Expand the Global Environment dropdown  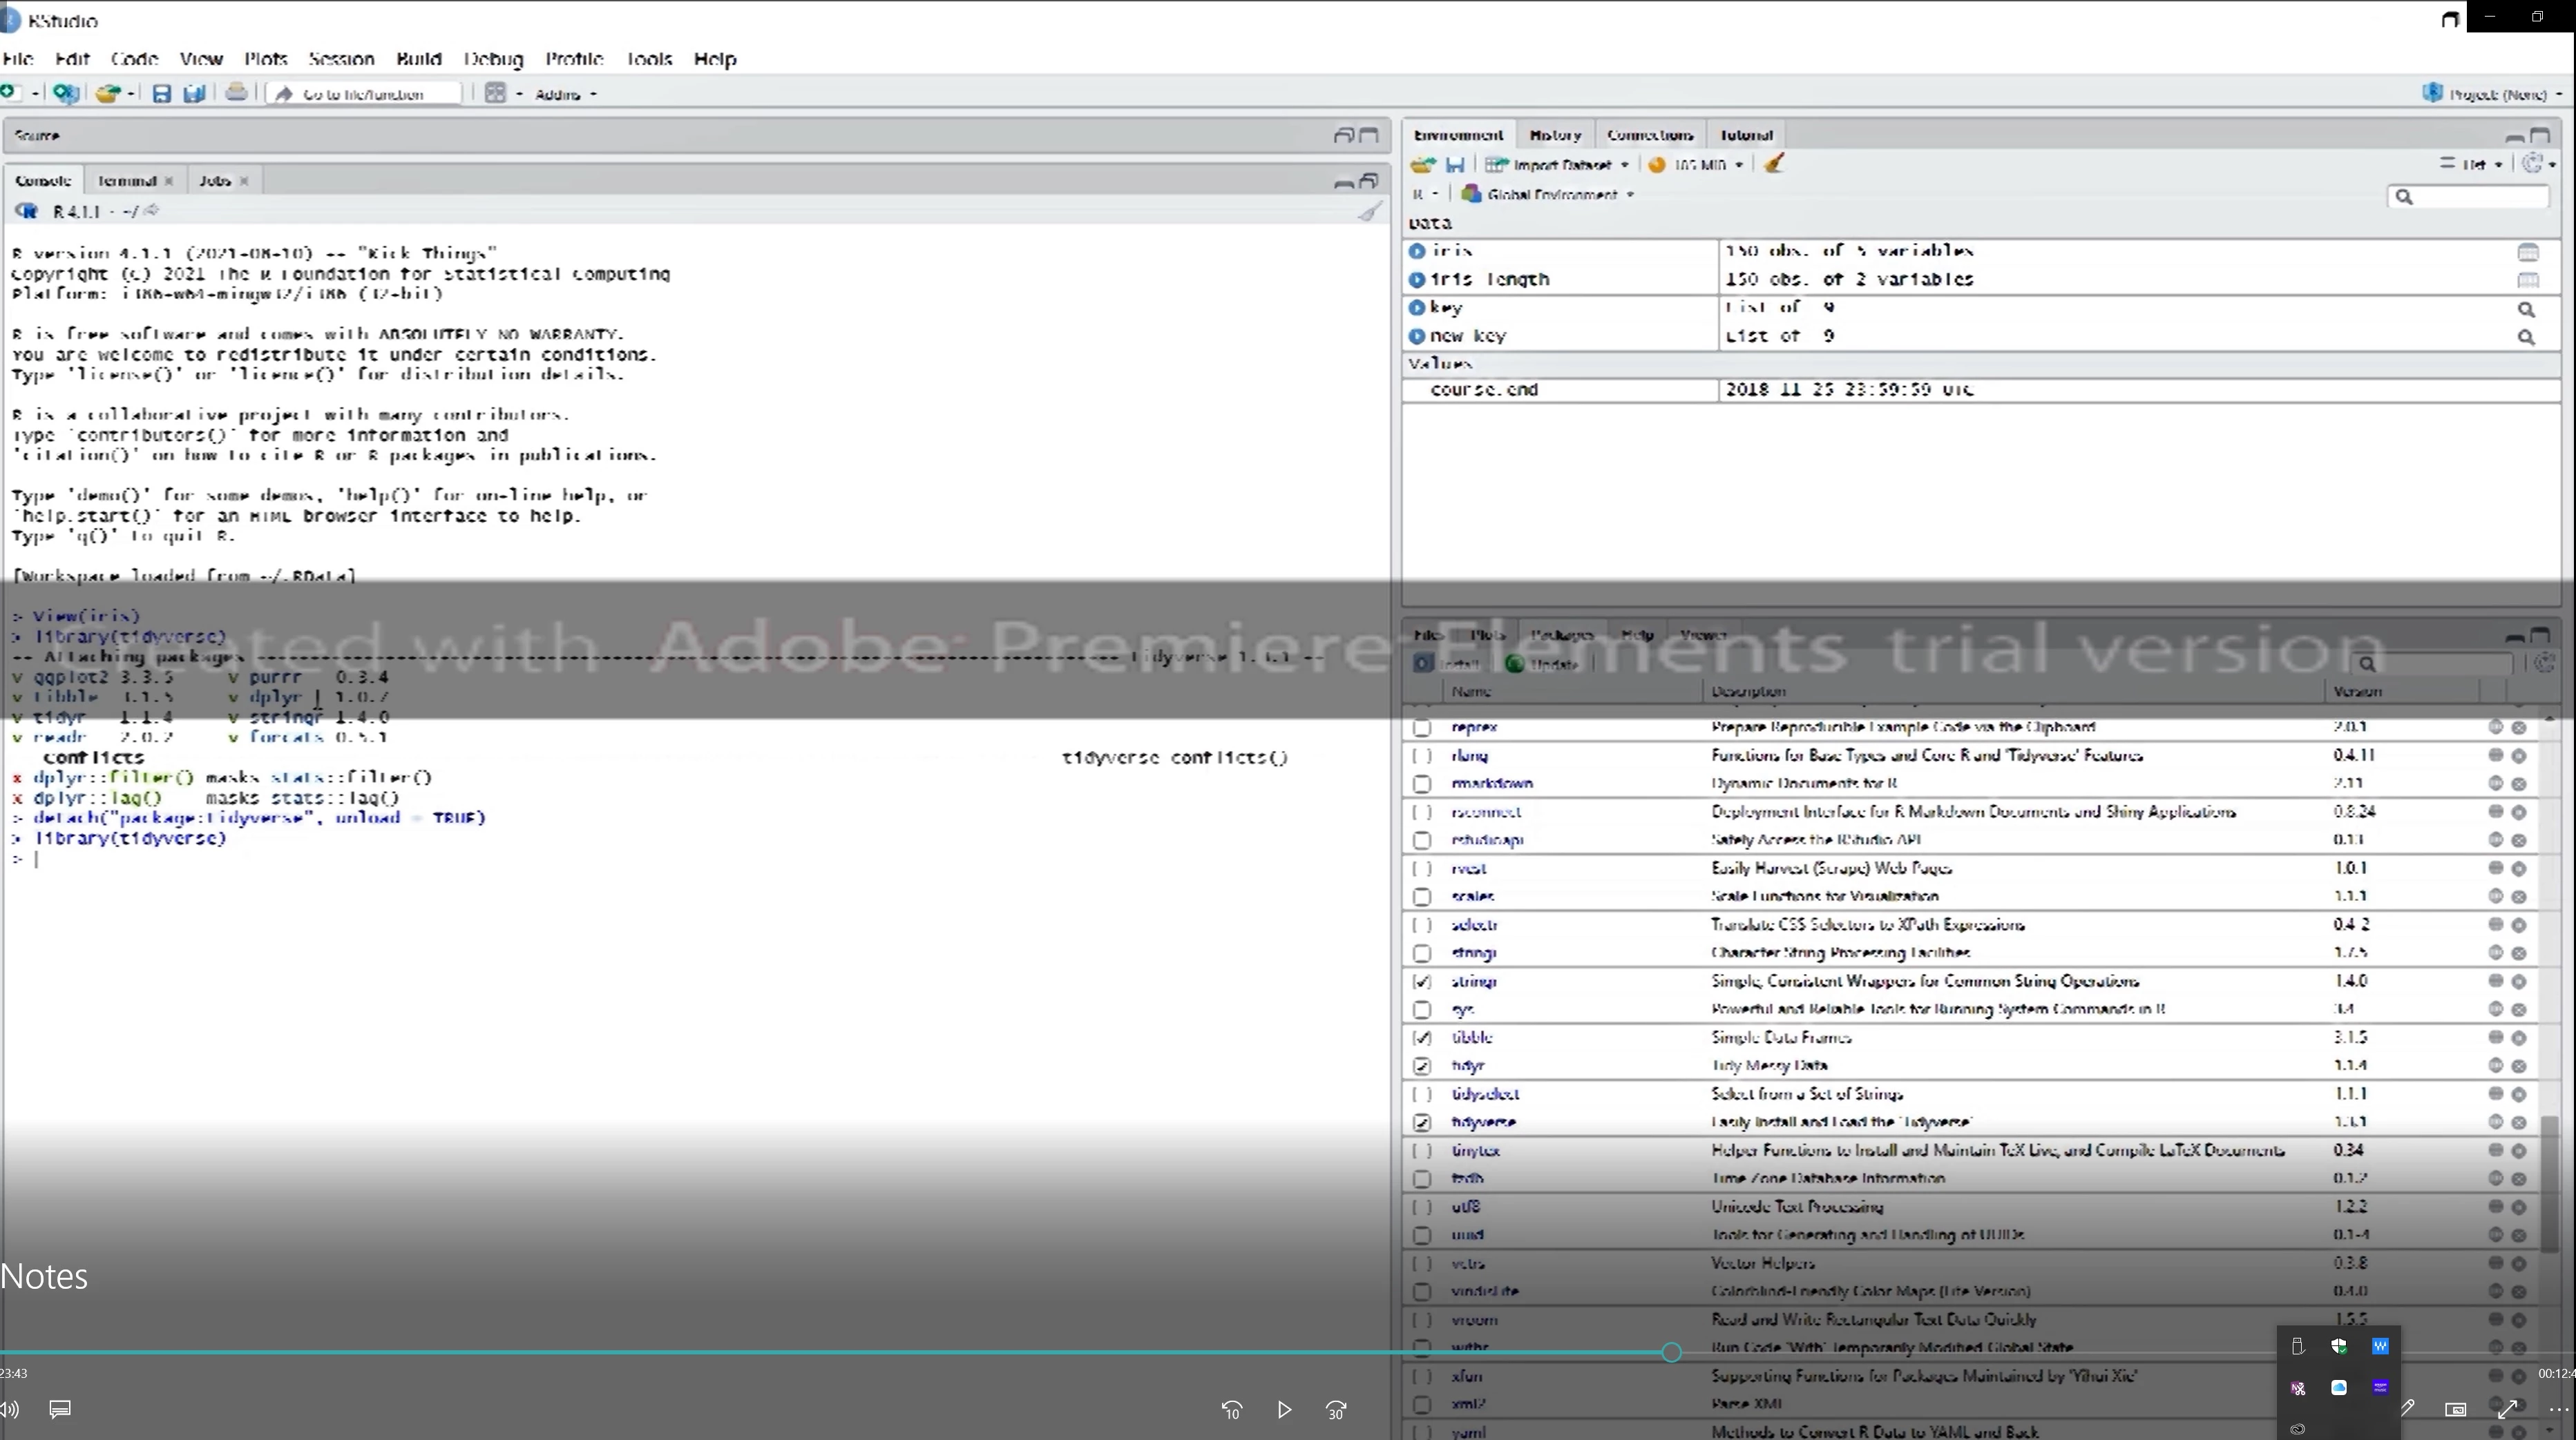(x=1552, y=195)
